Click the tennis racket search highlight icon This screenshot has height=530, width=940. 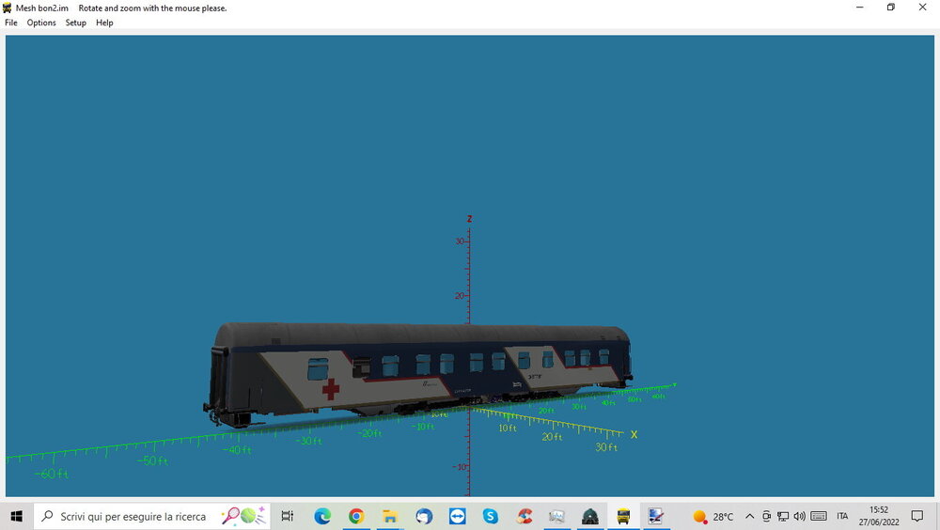click(243, 516)
